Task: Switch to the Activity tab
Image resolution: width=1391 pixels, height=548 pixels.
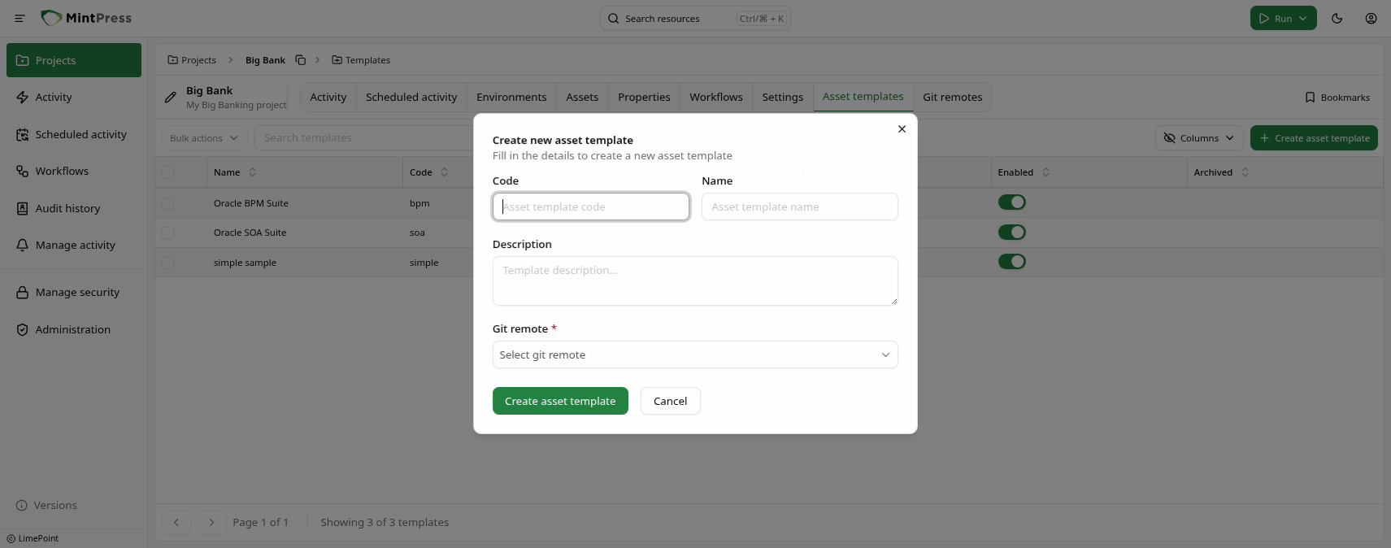Action: [x=328, y=97]
